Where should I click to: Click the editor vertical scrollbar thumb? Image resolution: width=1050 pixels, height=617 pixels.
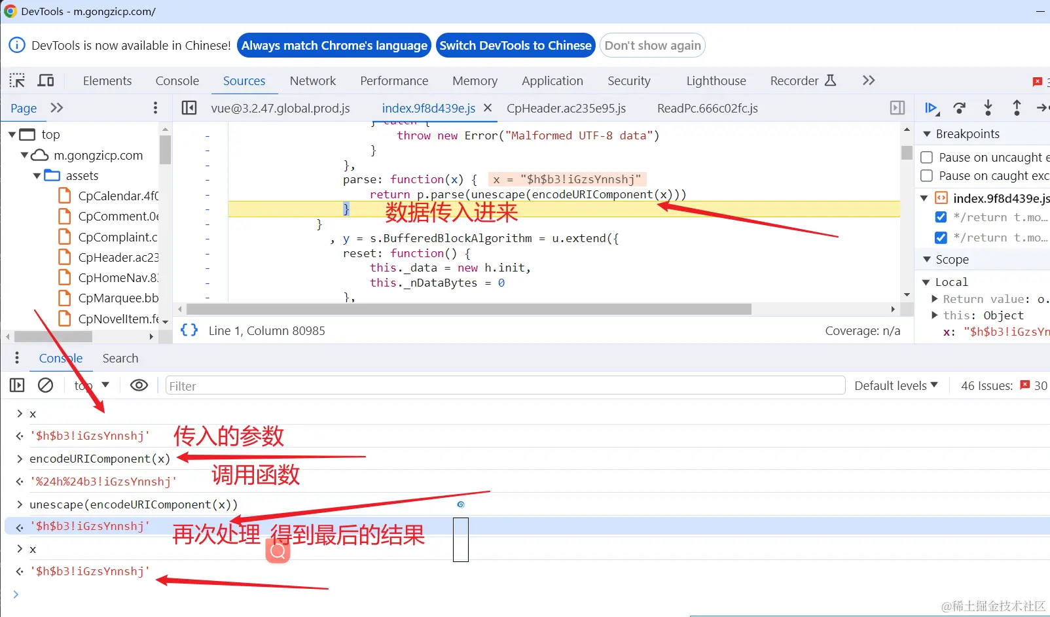pyautogui.click(x=907, y=152)
